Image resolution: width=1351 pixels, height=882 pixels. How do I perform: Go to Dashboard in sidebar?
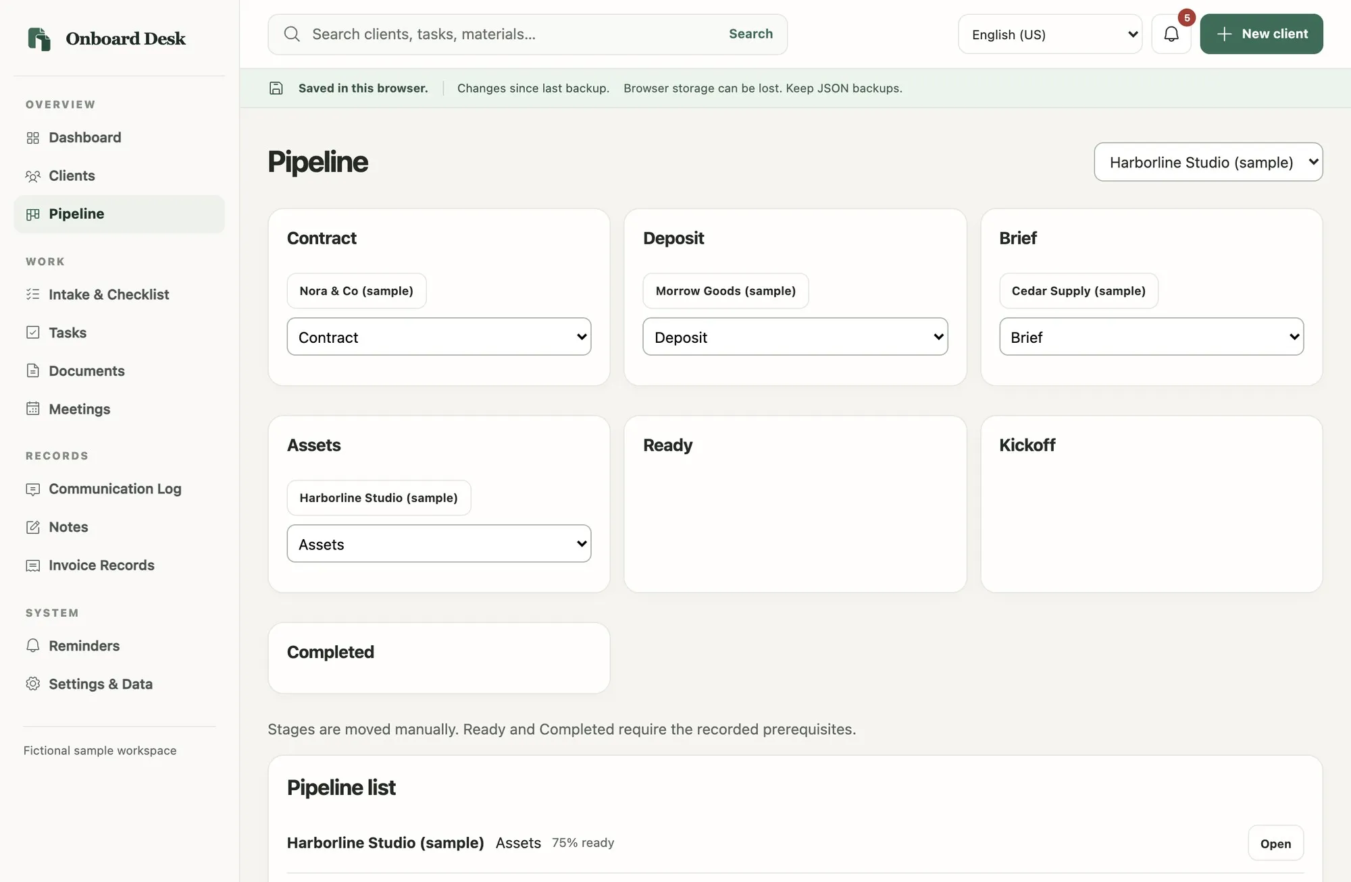point(119,138)
